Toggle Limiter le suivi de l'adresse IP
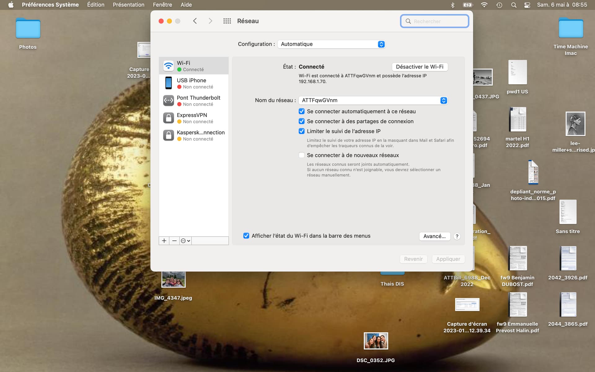The width and height of the screenshot is (595, 372). coord(302,131)
